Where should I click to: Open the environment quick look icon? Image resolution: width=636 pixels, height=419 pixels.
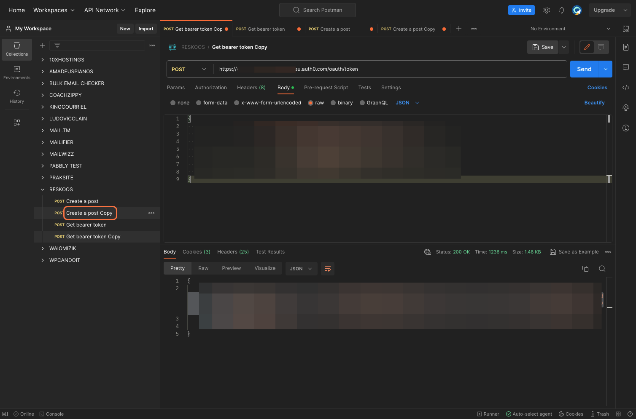point(626,29)
